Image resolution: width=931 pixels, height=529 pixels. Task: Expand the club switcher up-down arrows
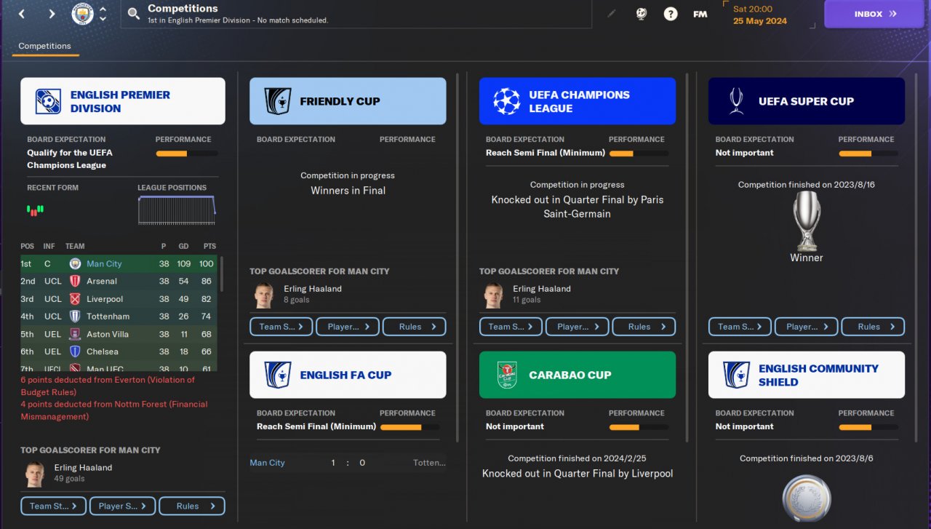(103, 14)
